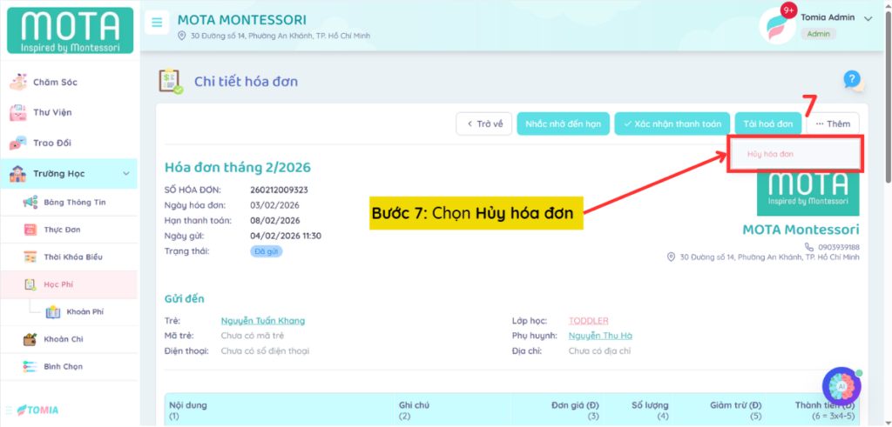Open the blue help question mark icon

pyautogui.click(x=853, y=80)
